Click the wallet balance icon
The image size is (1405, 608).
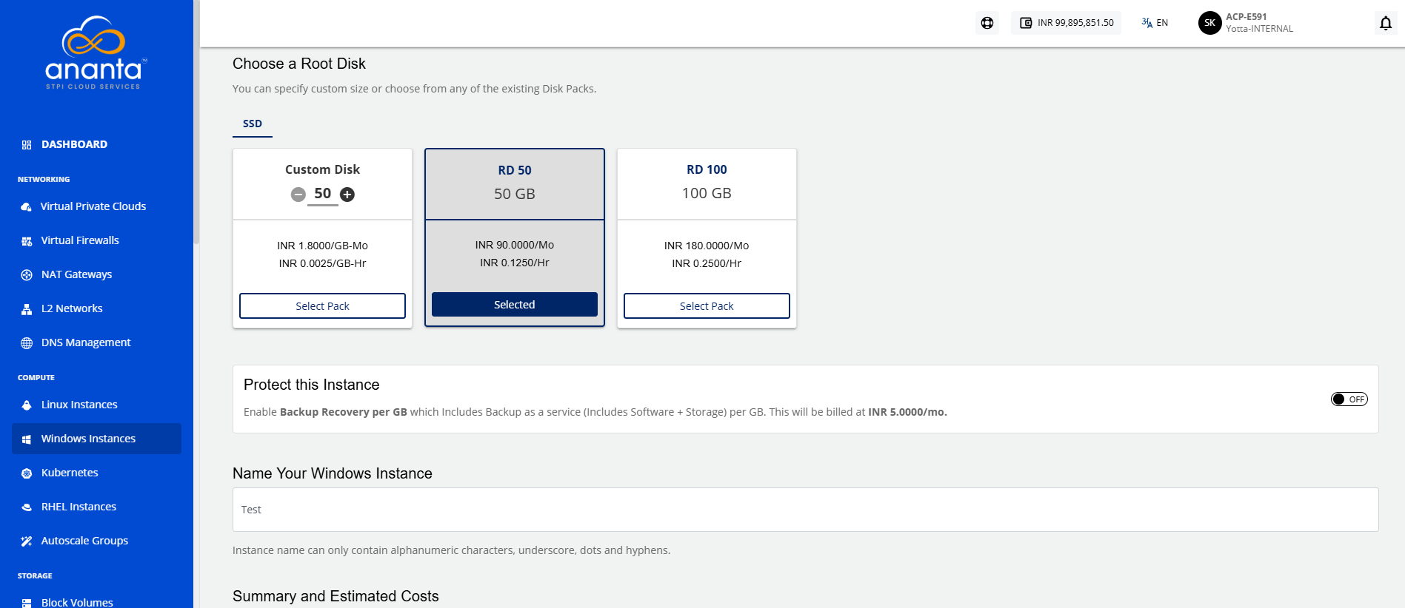pyautogui.click(x=1026, y=23)
